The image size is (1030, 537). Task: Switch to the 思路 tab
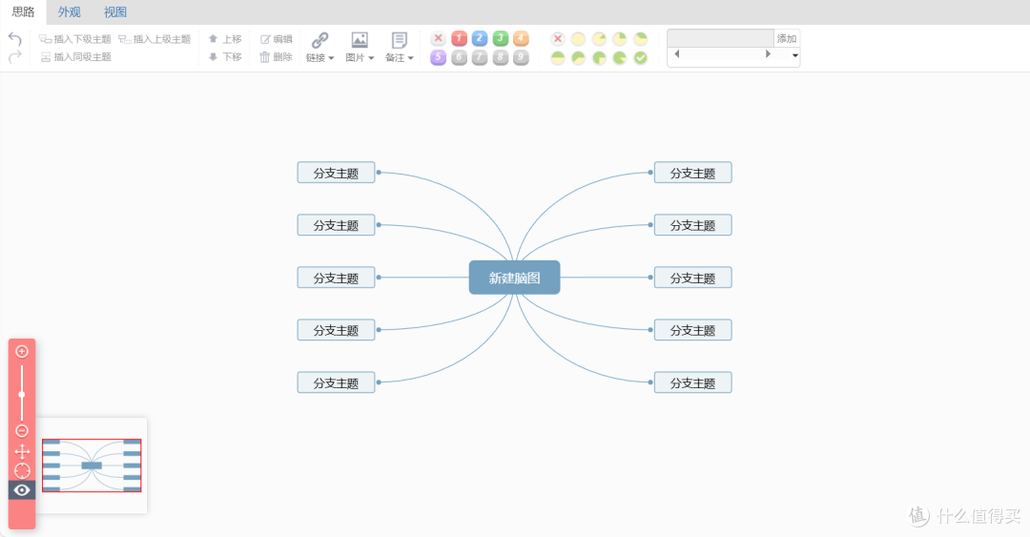point(23,11)
